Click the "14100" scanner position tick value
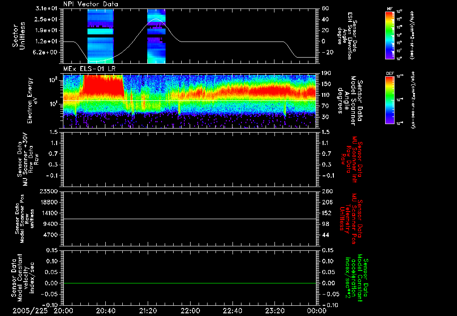 [49, 213]
